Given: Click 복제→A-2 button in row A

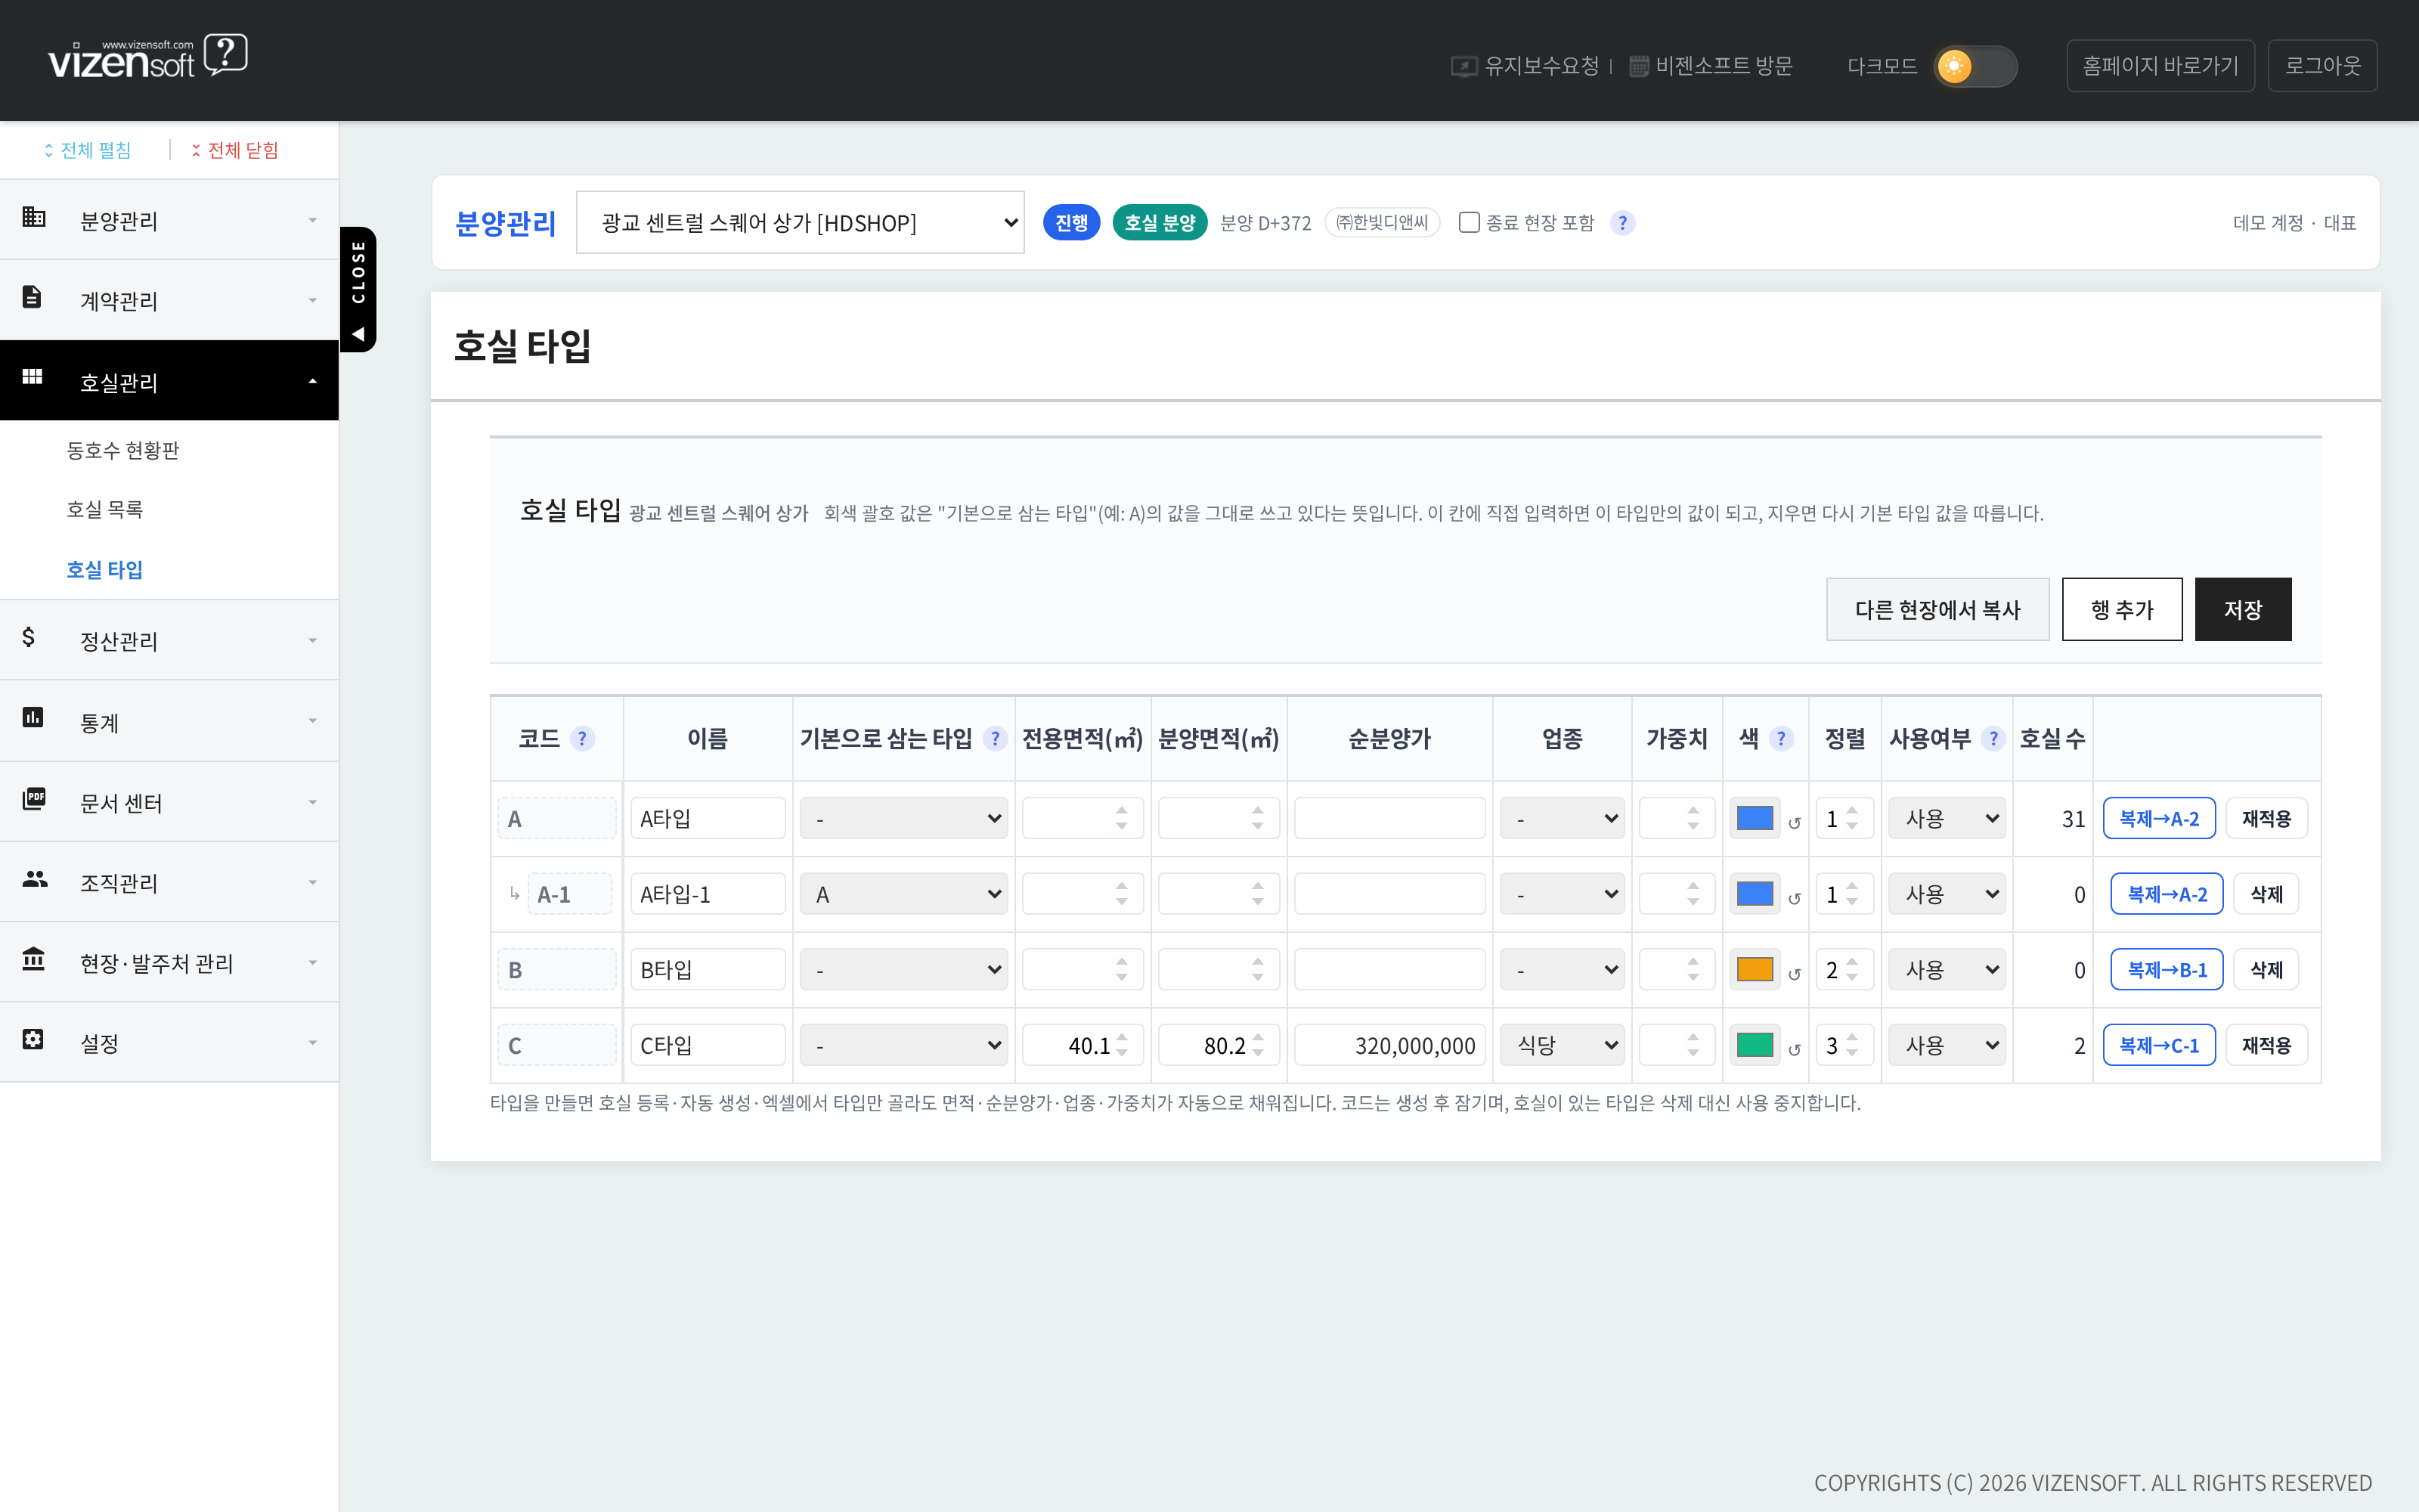Looking at the screenshot, I should [2159, 818].
